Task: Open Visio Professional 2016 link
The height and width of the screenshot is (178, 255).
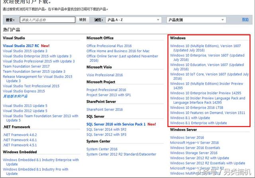Action: [104, 75]
